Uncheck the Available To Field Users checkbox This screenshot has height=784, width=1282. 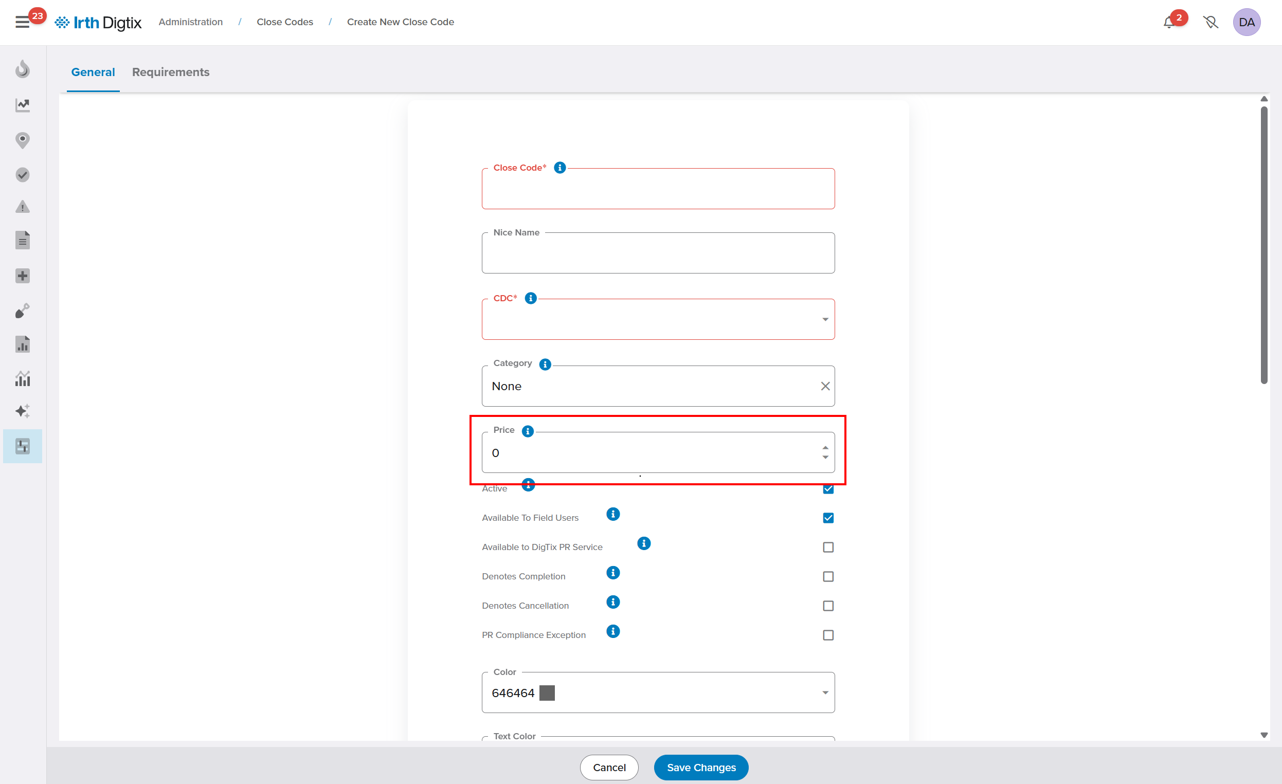click(828, 518)
